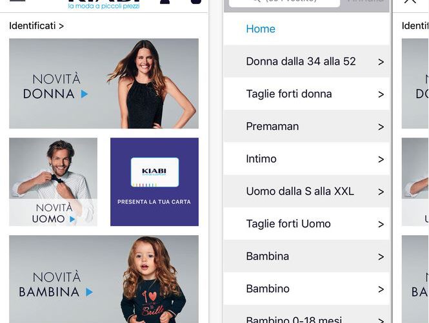The width and height of the screenshot is (429, 323).
Task: Go to Home in side menu
Action: (261, 29)
